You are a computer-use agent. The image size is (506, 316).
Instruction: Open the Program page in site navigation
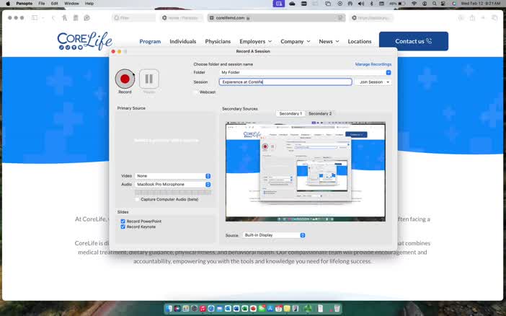(150, 41)
